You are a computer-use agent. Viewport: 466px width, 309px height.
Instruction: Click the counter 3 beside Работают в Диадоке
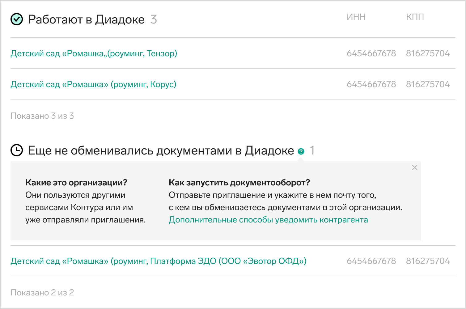tap(154, 19)
